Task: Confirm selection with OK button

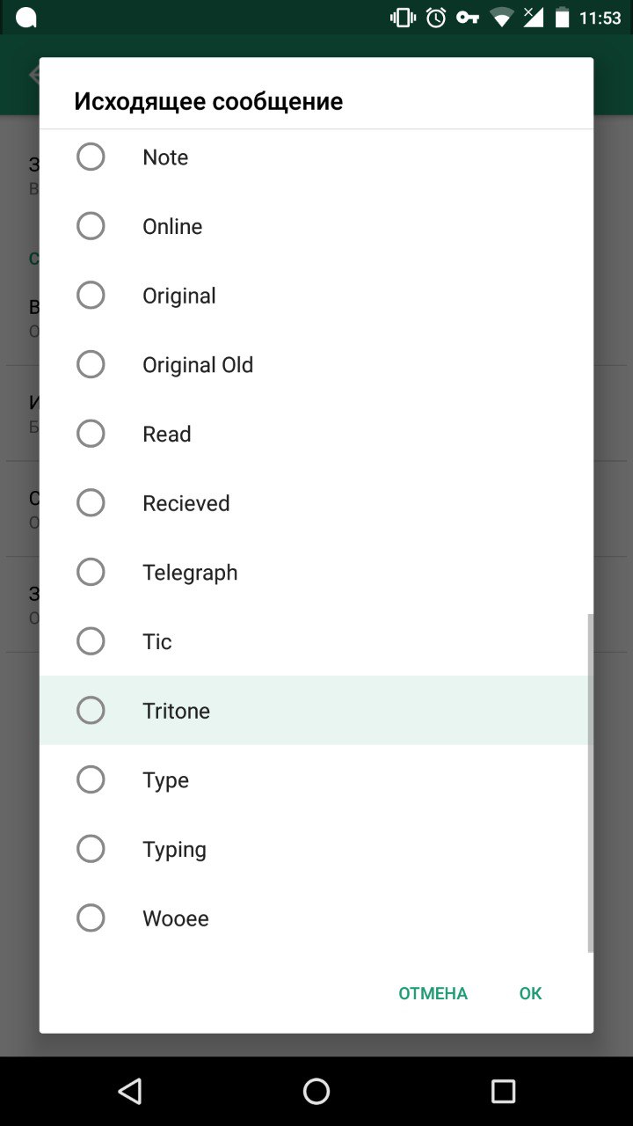Action: tap(530, 993)
